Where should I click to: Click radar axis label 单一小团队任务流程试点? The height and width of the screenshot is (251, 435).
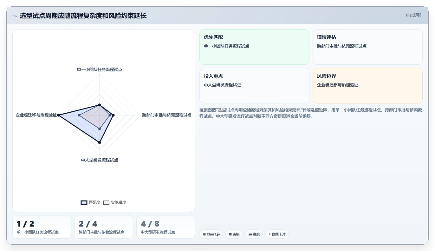coord(100,69)
